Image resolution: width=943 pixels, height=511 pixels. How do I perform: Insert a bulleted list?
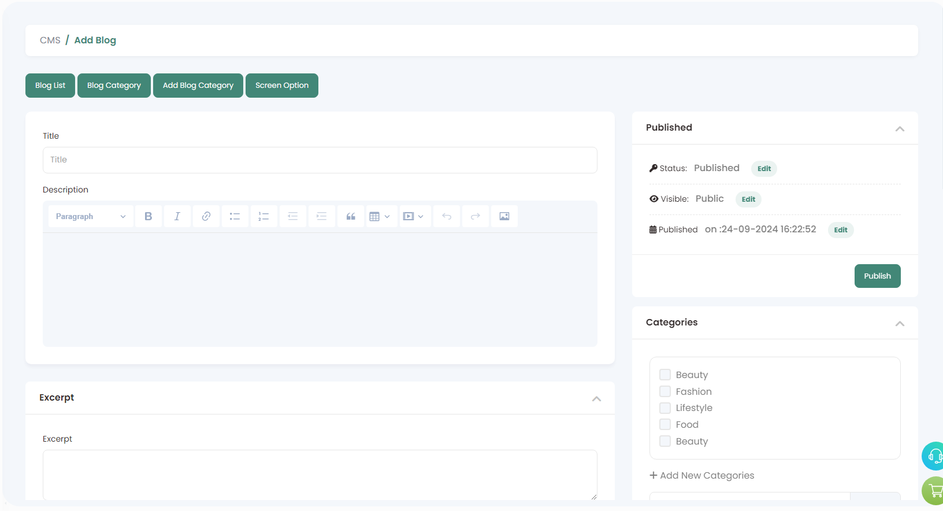(235, 216)
